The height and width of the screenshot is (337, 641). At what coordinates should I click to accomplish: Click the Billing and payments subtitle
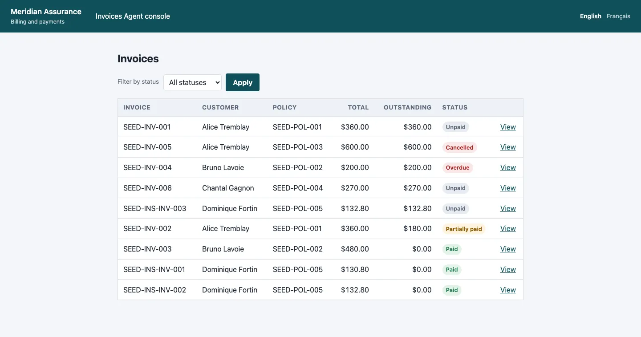point(37,22)
